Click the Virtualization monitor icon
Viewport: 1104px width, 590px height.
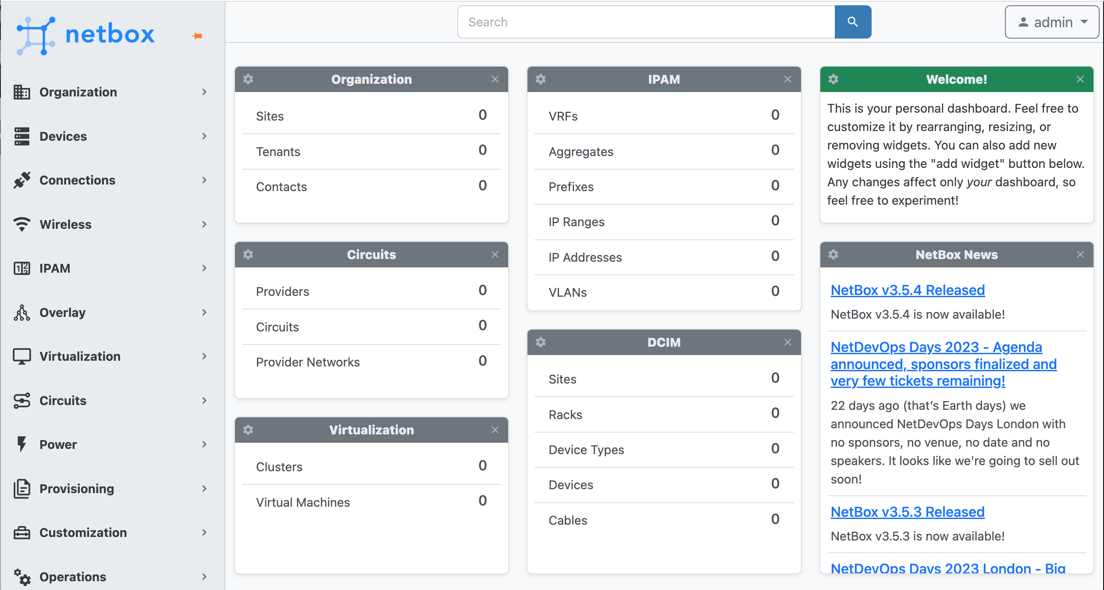21,356
